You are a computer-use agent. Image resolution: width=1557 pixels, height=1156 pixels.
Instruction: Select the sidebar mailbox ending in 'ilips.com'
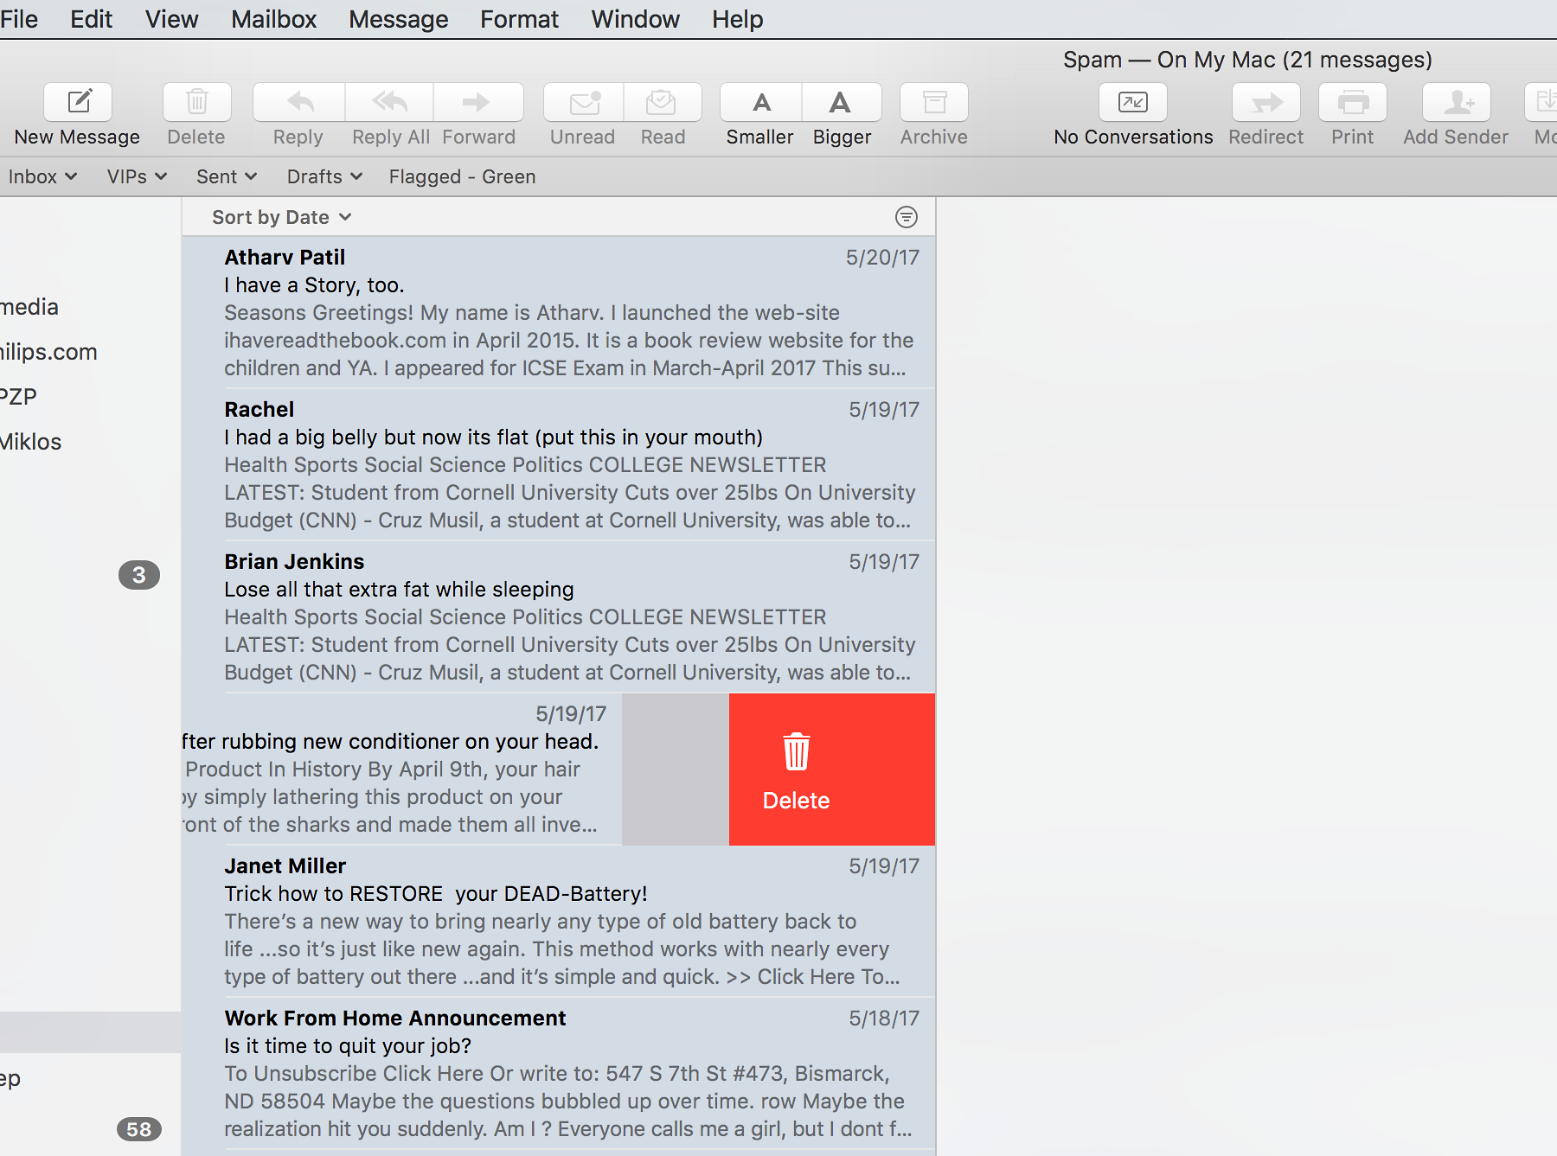[x=48, y=352]
